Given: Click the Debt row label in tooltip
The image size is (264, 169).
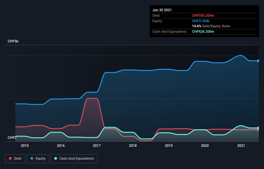Looking at the screenshot, I should (156, 15).
